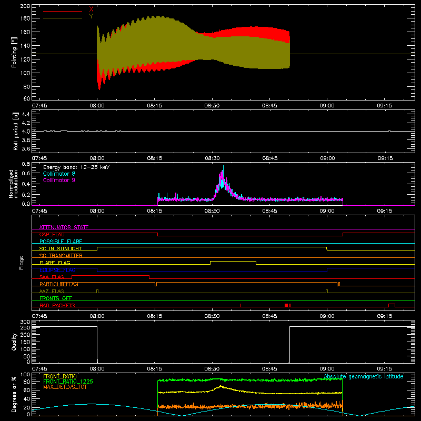421x421 pixels.
Task: Click the '4.4' value on Roll period axis
Action: point(26,114)
